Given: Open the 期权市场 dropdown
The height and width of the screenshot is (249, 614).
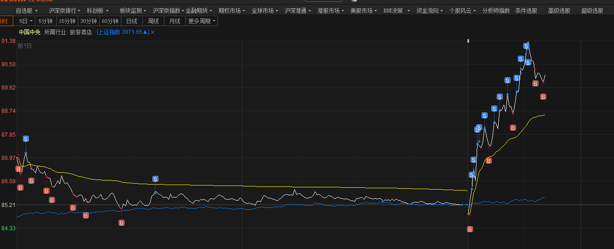Looking at the screenshot, I should tap(232, 11).
